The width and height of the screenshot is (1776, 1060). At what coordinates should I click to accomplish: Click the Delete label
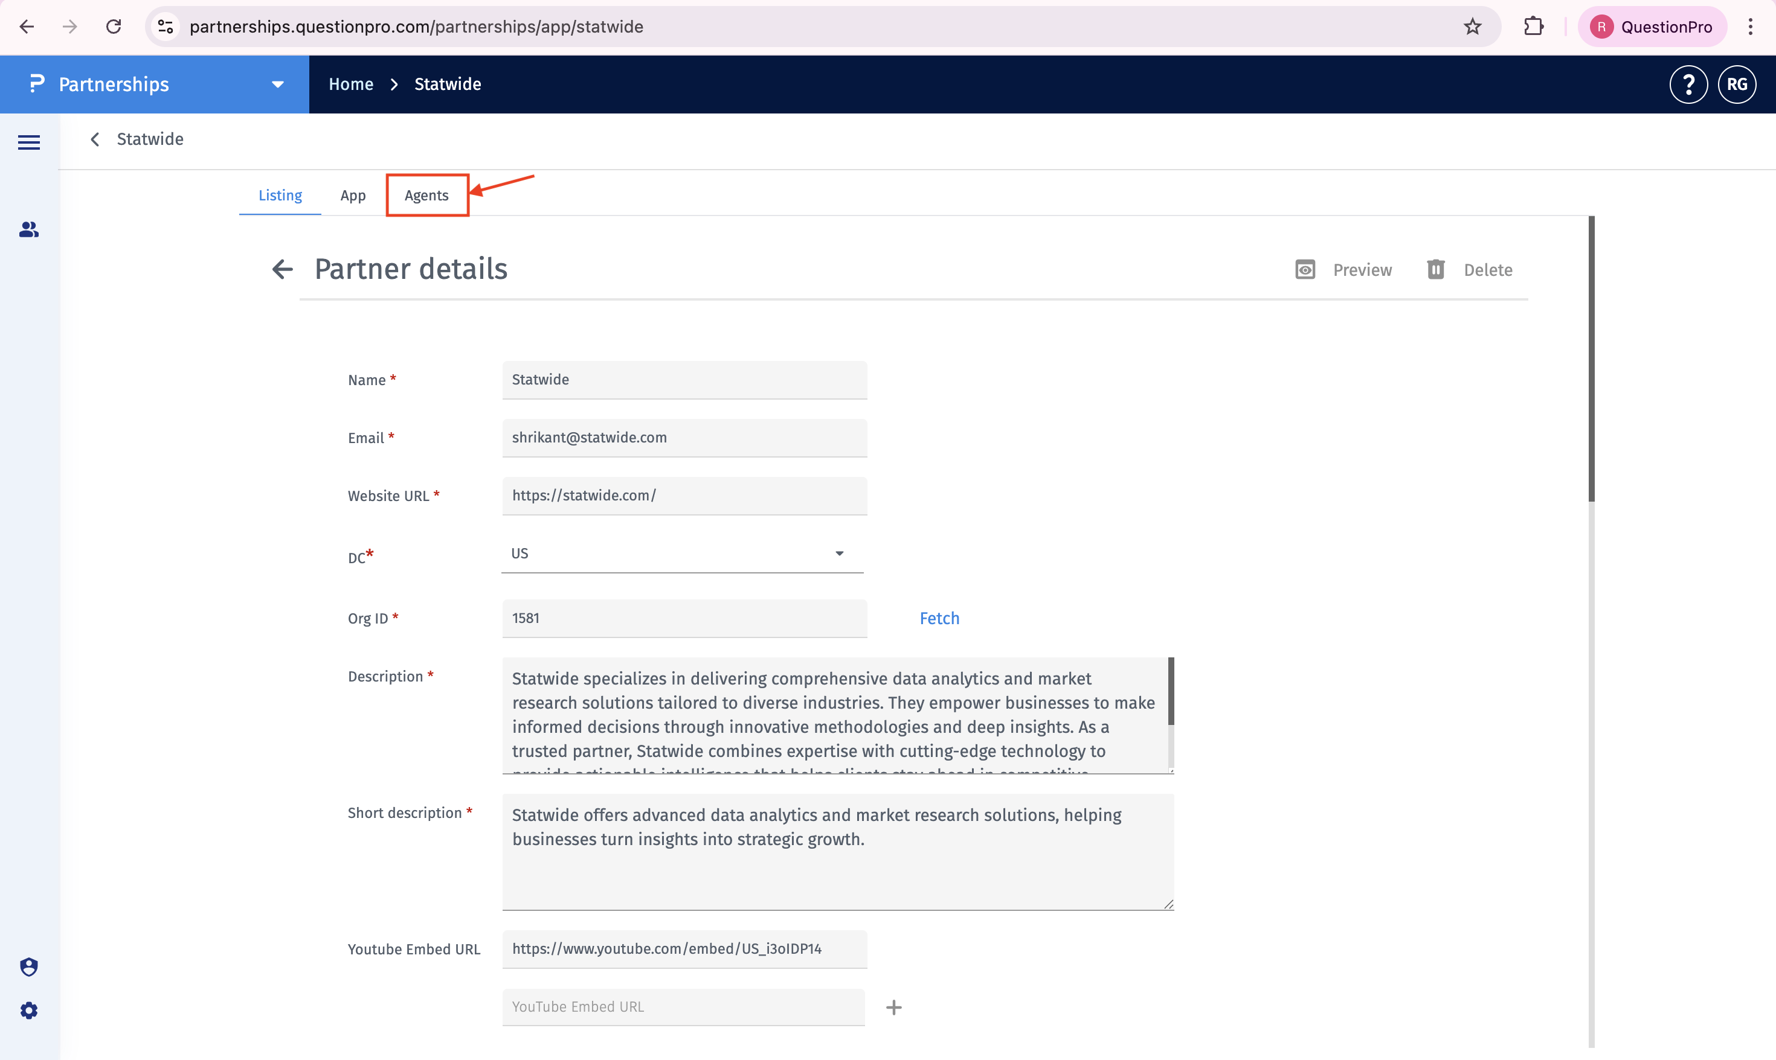pyautogui.click(x=1488, y=270)
